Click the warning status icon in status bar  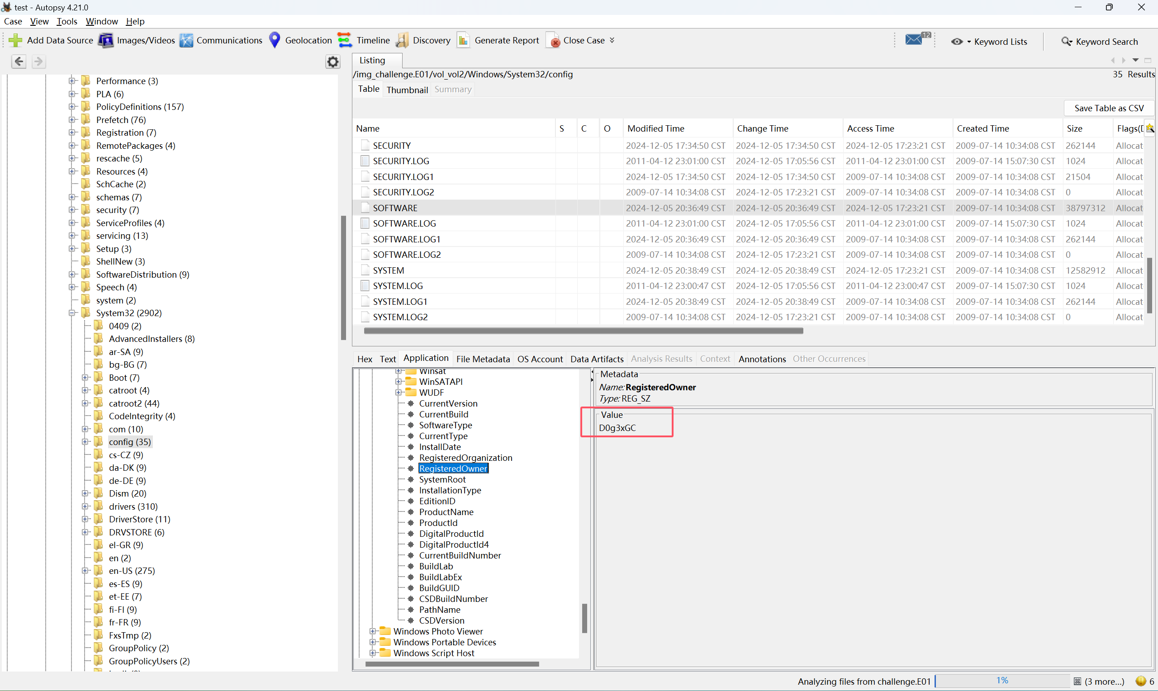tap(1141, 681)
